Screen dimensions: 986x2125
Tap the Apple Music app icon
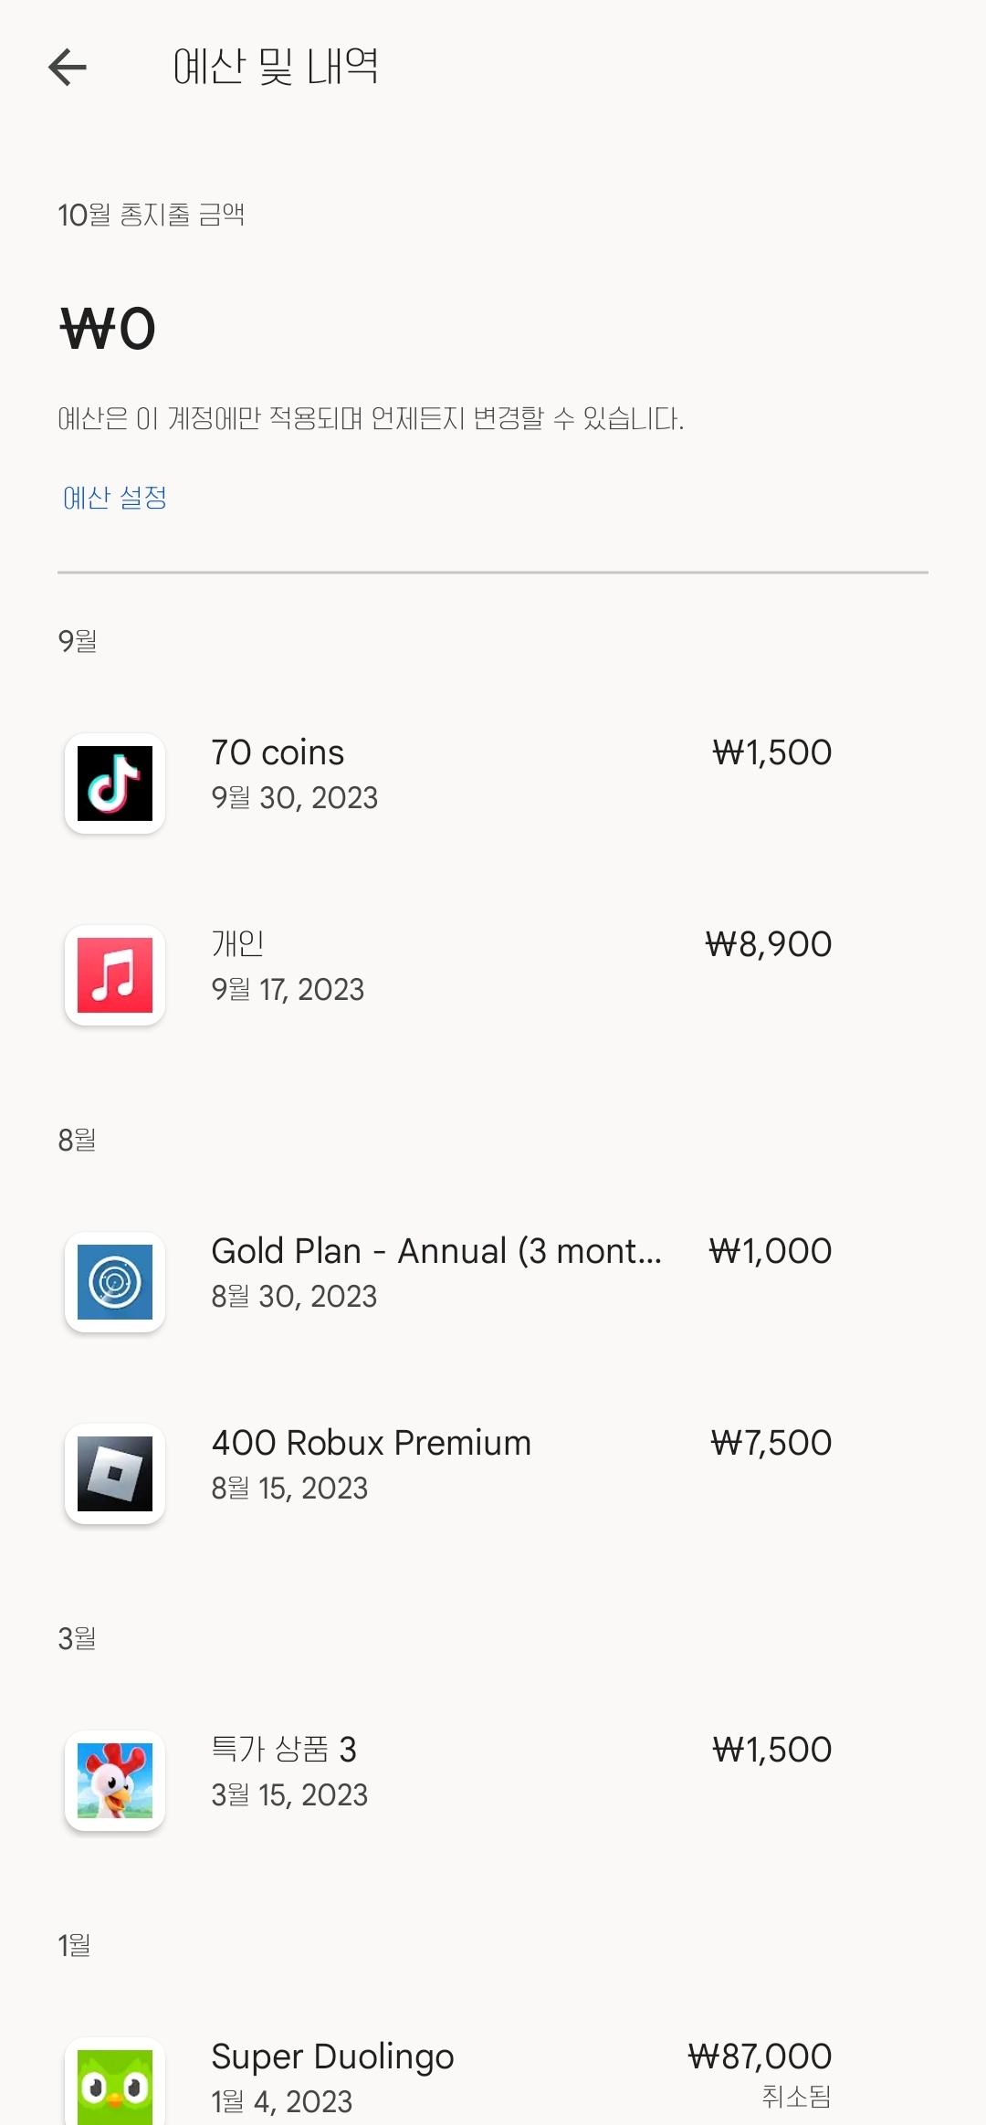tap(115, 975)
